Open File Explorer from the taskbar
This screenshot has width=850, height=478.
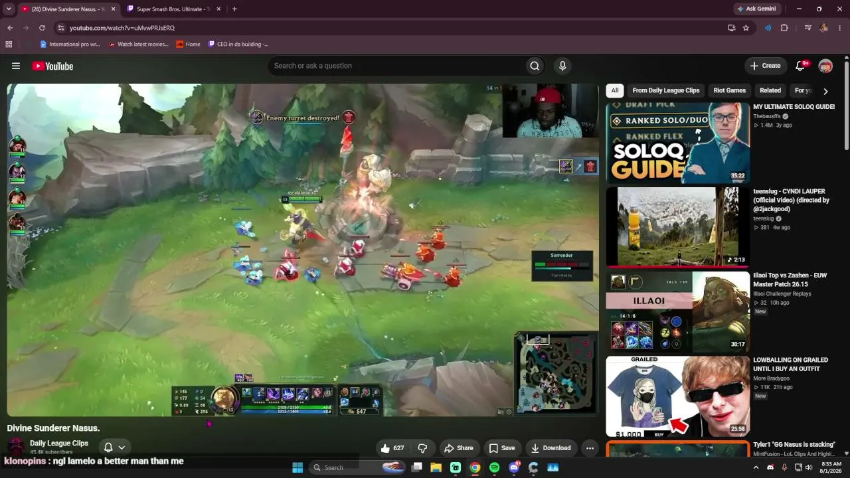[436, 467]
